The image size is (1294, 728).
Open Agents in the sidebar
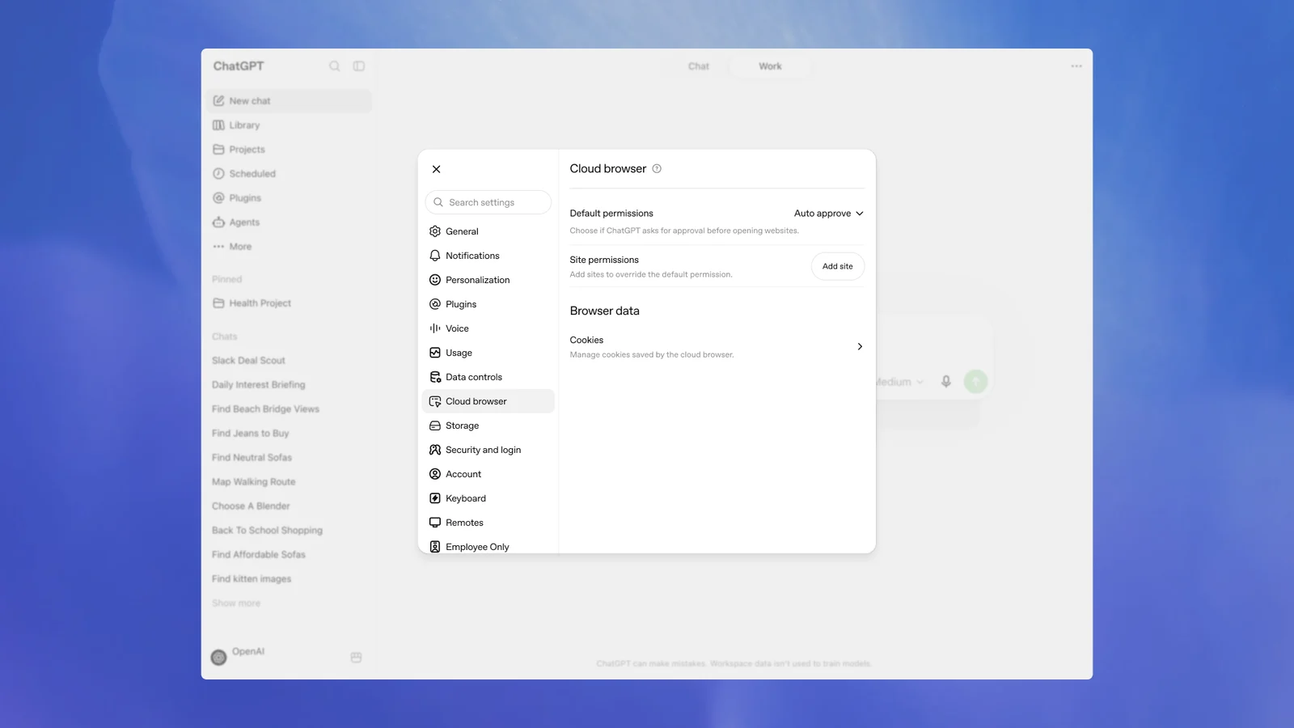pos(289,222)
